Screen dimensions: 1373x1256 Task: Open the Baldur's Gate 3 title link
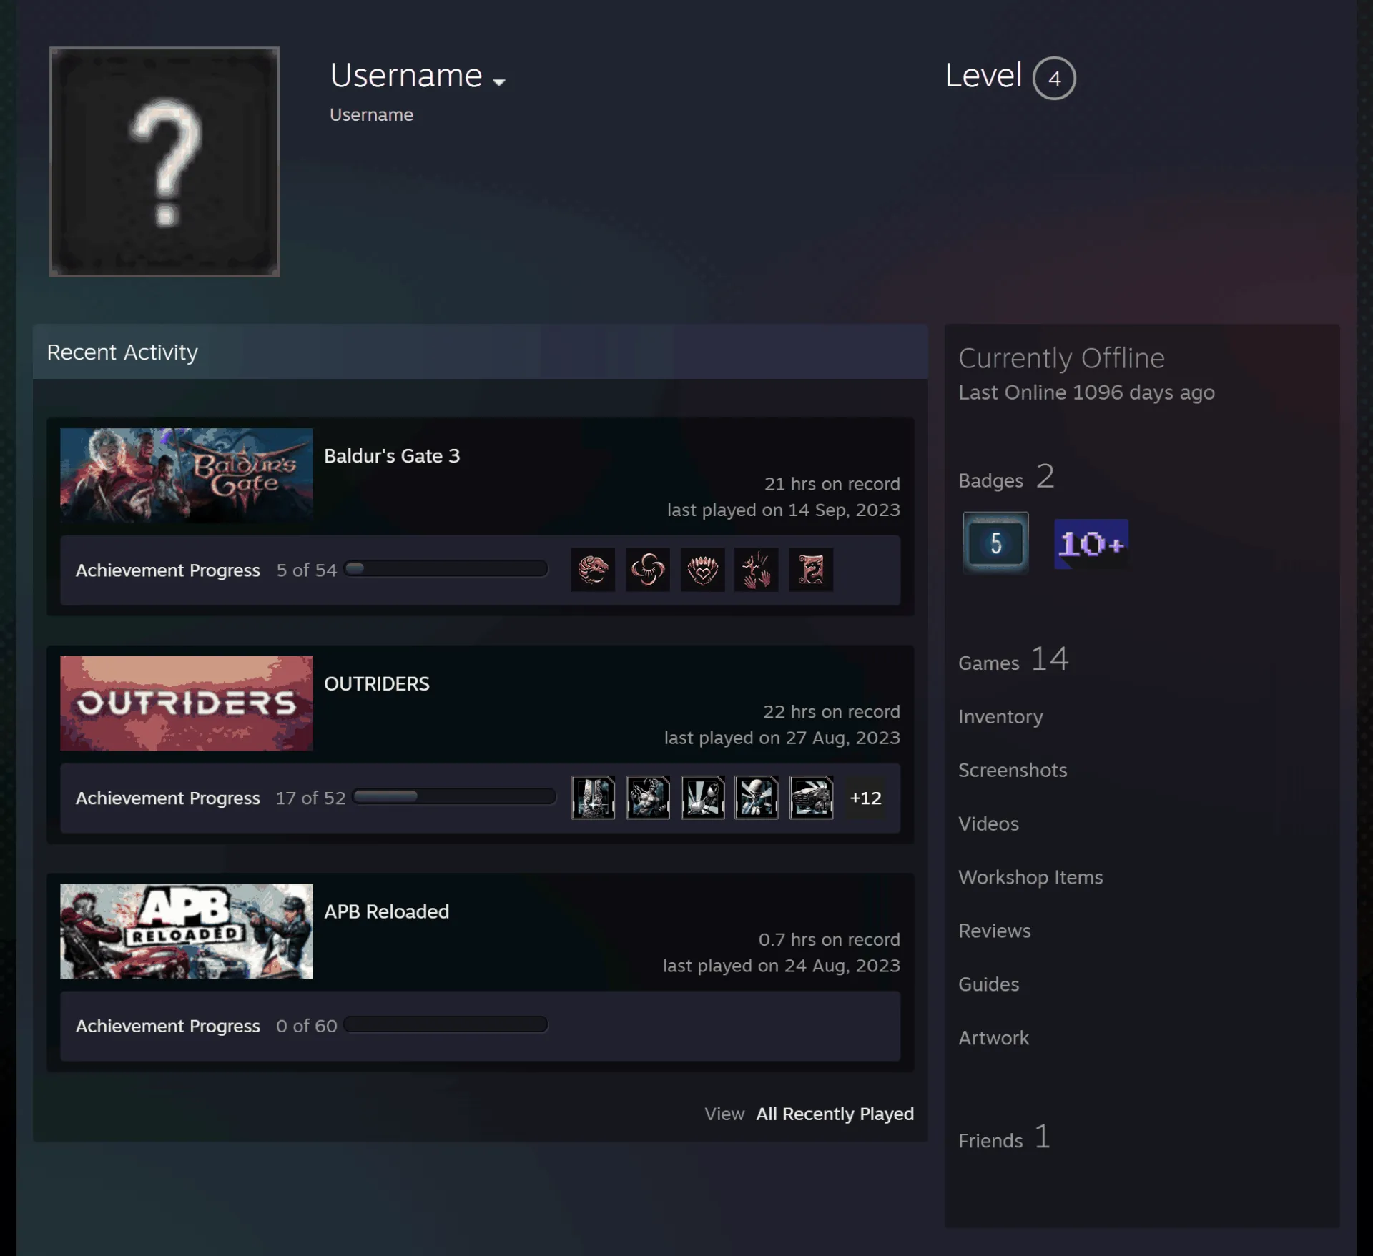click(x=392, y=455)
